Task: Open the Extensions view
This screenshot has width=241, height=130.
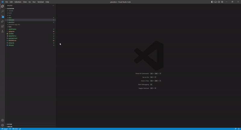Action: pos(2,26)
